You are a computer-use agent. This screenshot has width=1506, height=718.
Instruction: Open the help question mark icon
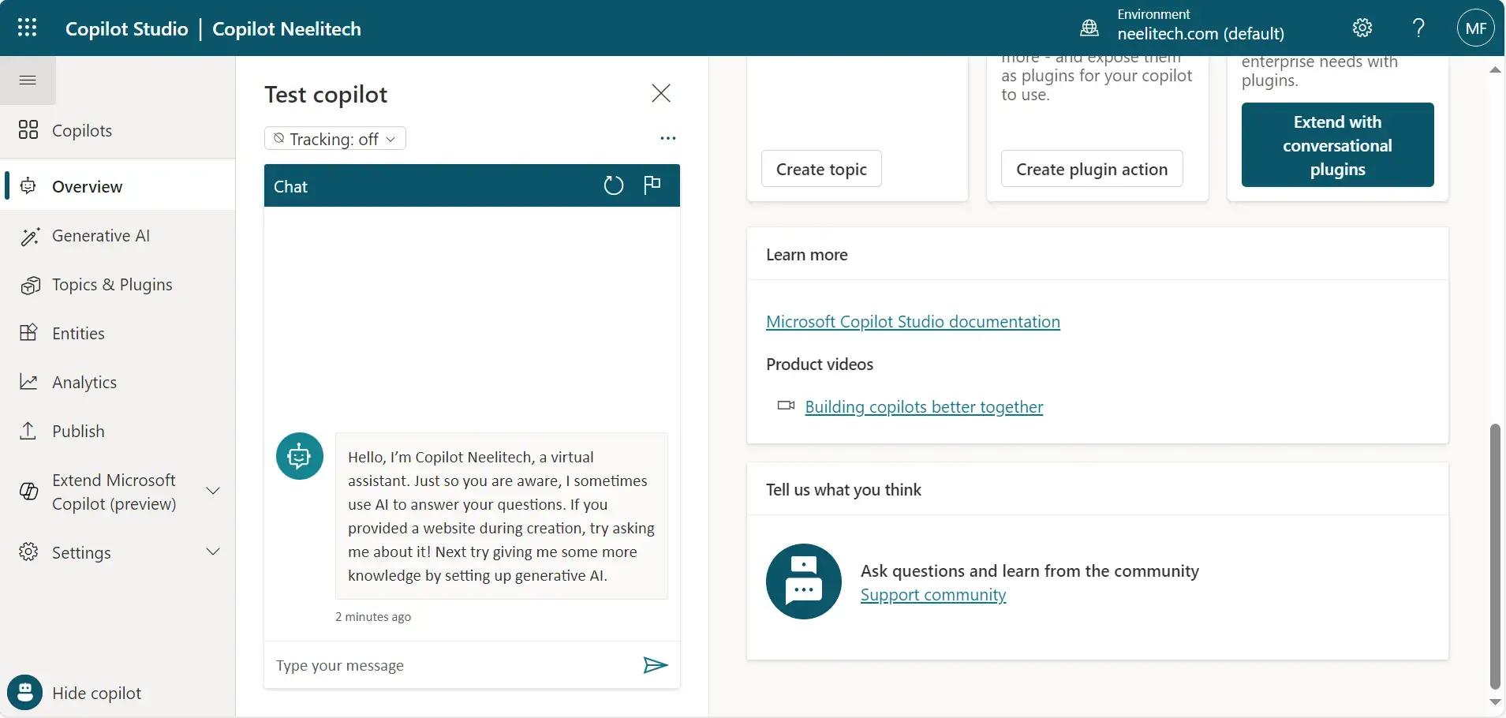pos(1418,28)
